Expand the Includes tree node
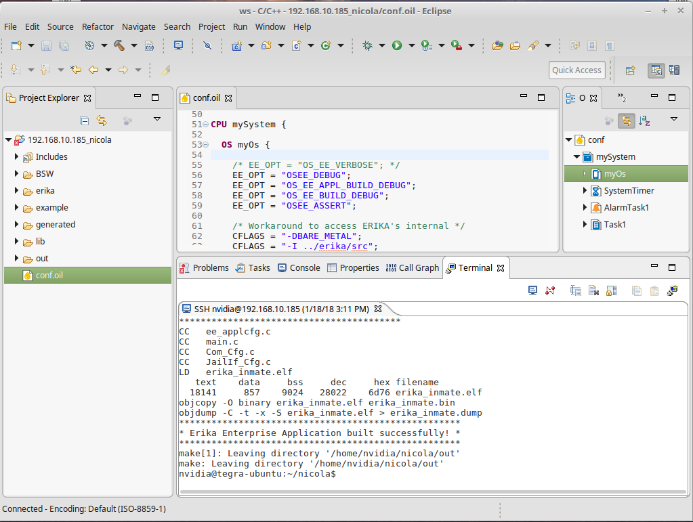 [16, 157]
